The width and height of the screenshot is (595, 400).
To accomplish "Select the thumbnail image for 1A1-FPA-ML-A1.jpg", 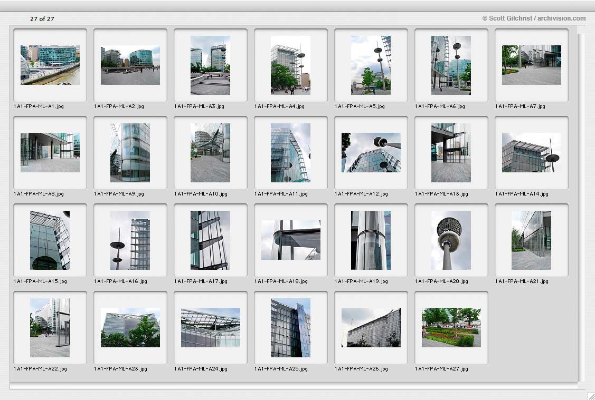I will (50, 65).
